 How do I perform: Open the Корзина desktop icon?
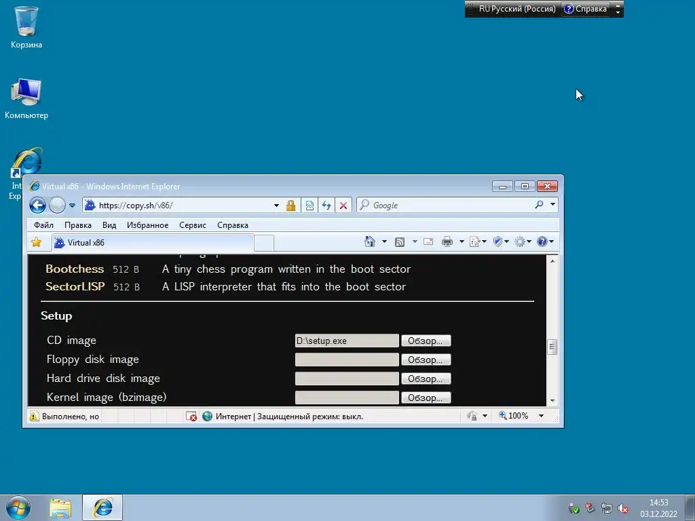(x=26, y=27)
